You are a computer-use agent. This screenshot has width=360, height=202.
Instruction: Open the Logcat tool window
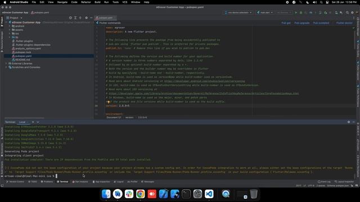pyautogui.click(x=119, y=182)
